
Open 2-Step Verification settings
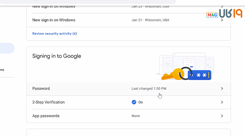[x=48, y=102]
